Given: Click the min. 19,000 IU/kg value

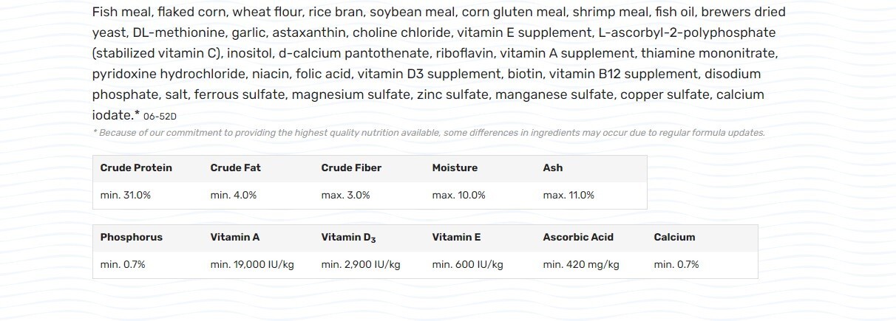Looking at the screenshot, I should pyautogui.click(x=251, y=264).
